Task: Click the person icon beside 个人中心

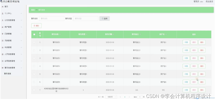Action: coord(3,14)
